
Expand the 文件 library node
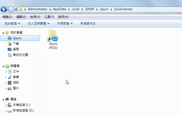coord(6,72)
